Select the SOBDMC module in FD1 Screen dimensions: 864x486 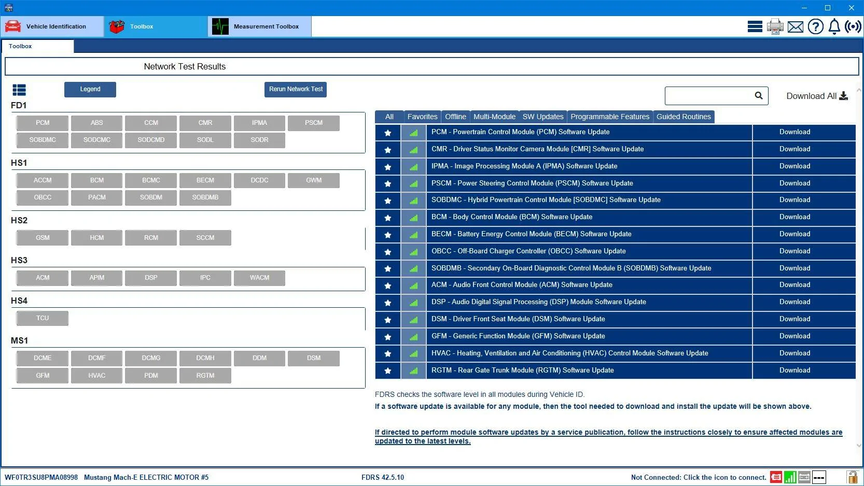(43, 140)
